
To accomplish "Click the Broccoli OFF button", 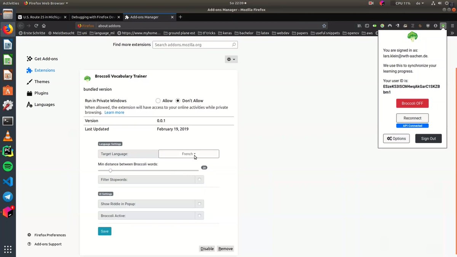I will (412, 104).
